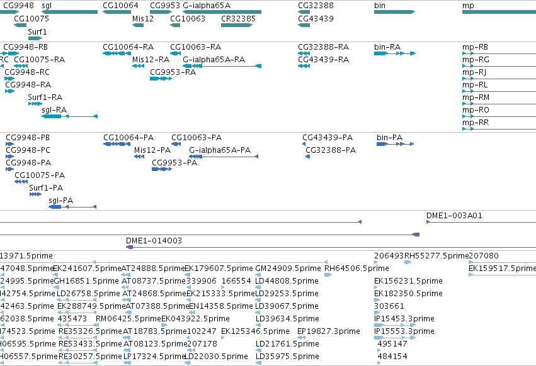Image resolution: width=536 pixels, height=366 pixels.
Task: Click the Mis12 gene label
Action: [x=143, y=19]
